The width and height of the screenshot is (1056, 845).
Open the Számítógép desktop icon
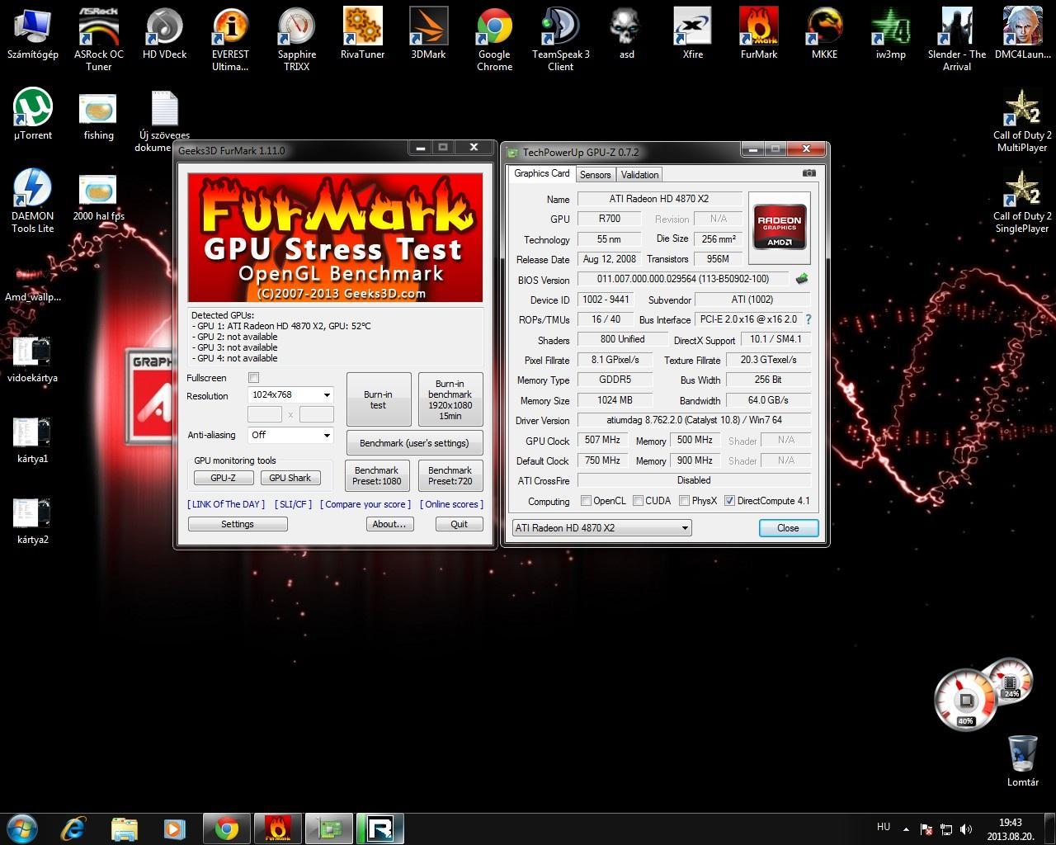click(32, 35)
